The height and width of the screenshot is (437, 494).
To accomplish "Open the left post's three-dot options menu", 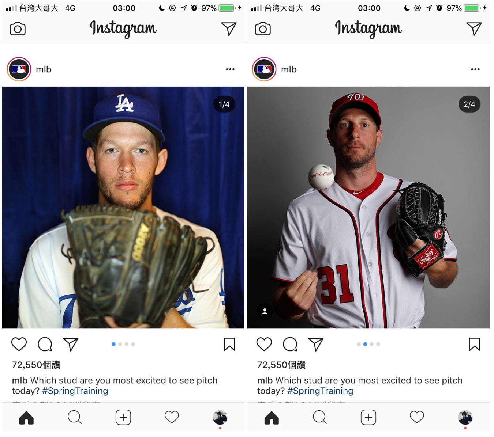I will pos(230,69).
